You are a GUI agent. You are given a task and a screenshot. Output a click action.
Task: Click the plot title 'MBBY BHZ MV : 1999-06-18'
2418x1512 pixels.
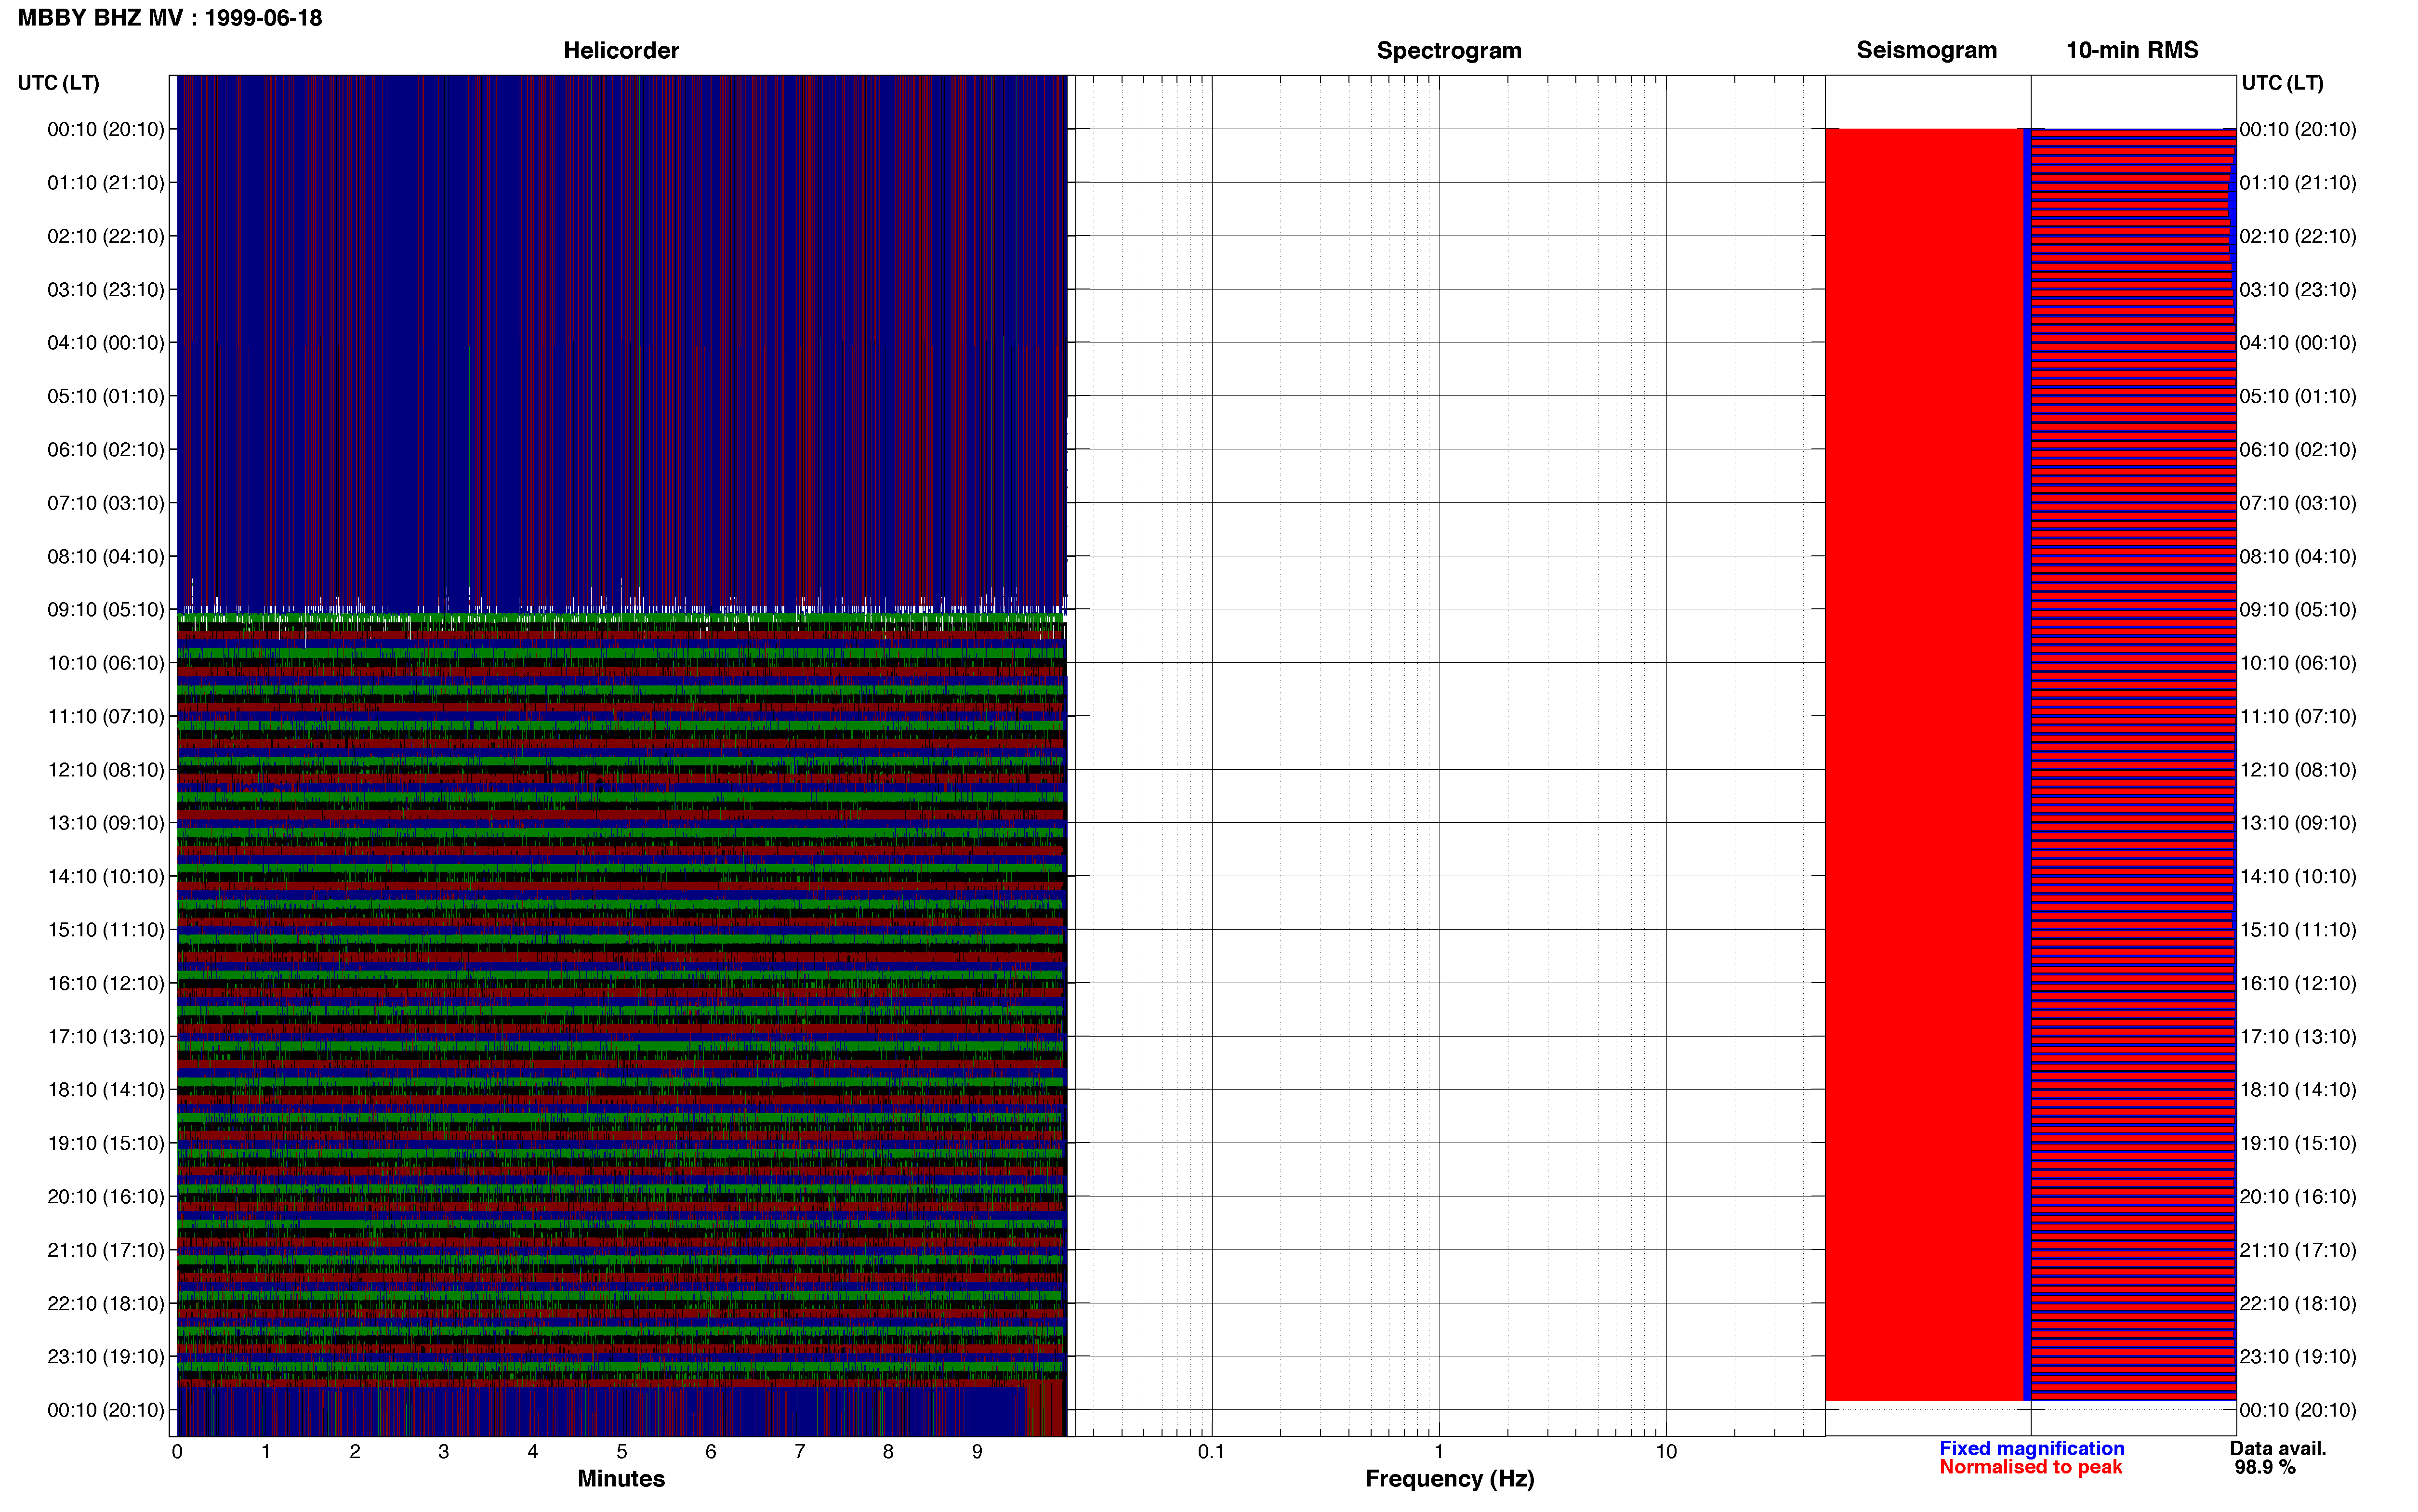pyautogui.click(x=170, y=18)
